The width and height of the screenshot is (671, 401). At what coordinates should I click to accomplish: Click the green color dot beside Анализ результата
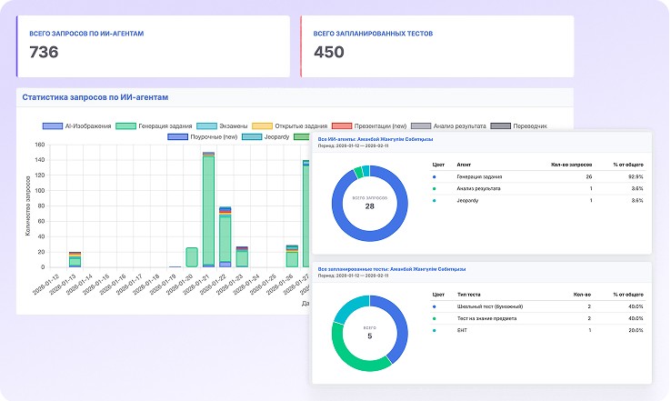click(435, 189)
